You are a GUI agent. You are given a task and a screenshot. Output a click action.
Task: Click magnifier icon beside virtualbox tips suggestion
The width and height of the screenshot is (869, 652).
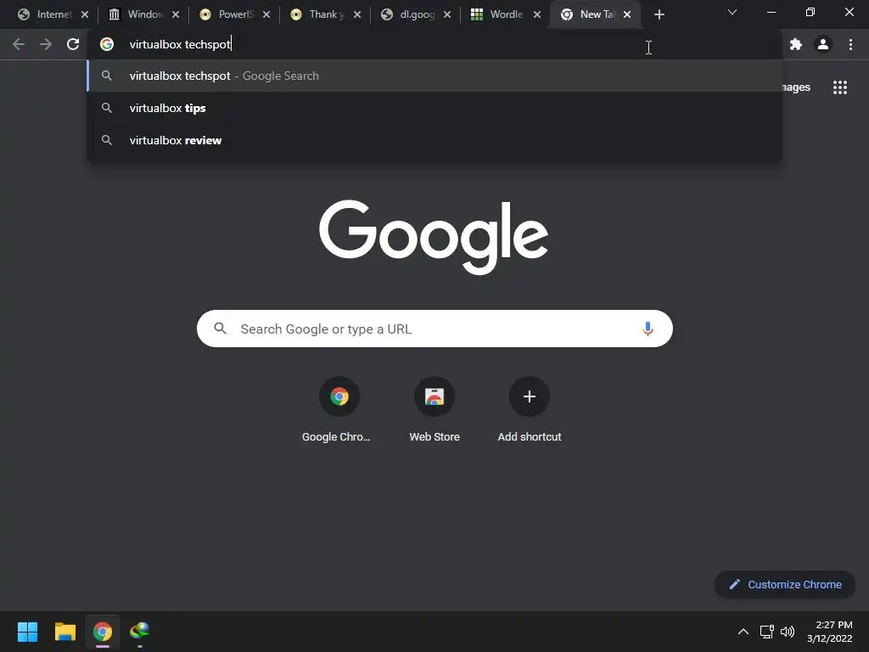point(107,108)
